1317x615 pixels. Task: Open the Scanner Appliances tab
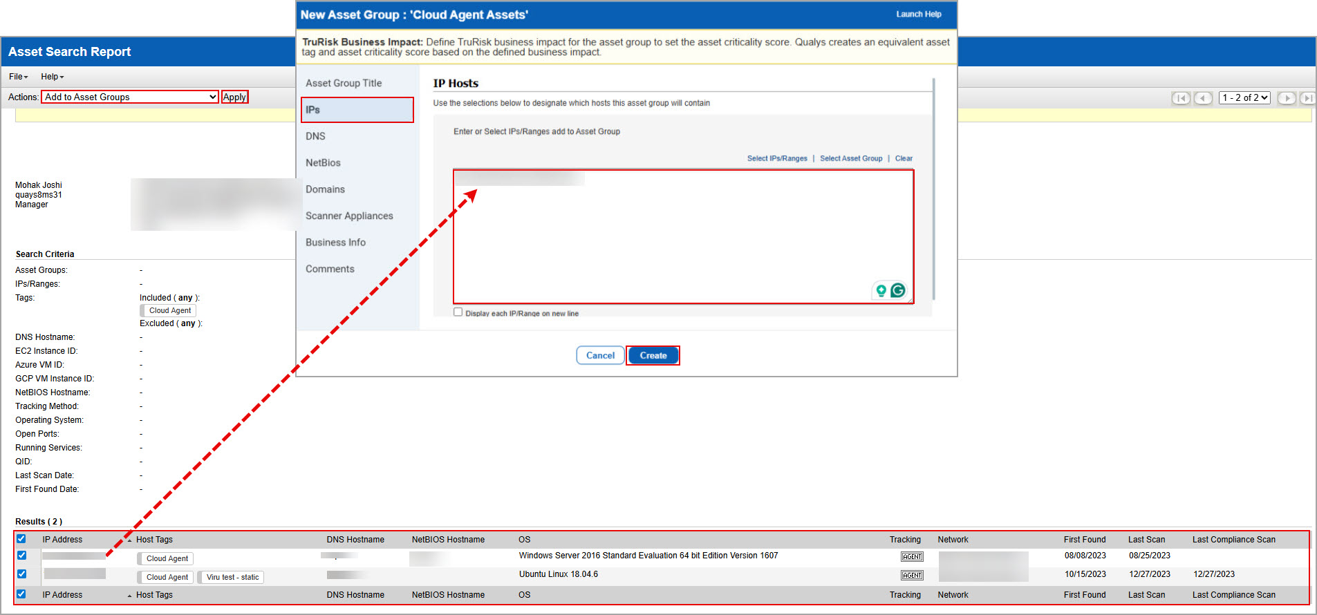(x=349, y=216)
